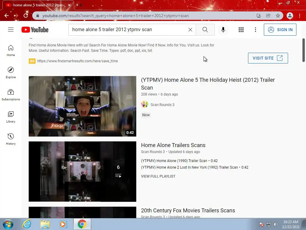Close the home alone 5 trailer tab
This screenshot has height=230, width=306.
tap(69, 5)
